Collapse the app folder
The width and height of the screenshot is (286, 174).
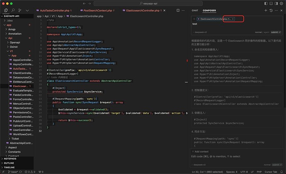click(x=17, y=25)
